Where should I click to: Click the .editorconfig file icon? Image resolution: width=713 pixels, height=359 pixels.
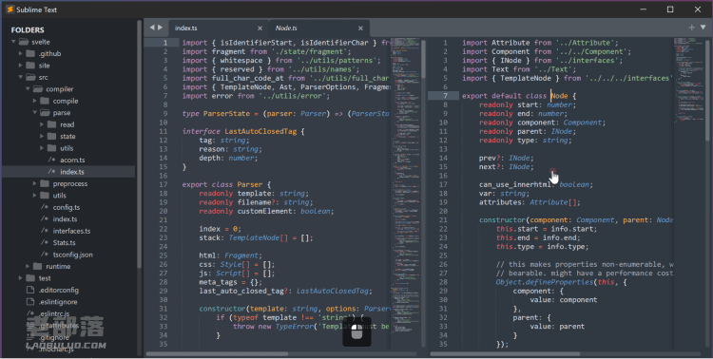coord(30,290)
